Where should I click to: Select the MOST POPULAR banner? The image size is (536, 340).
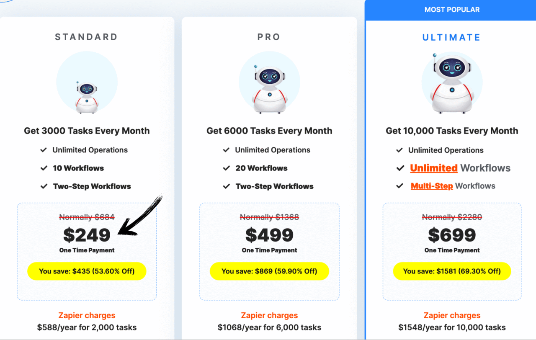click(x=451, y=10)
